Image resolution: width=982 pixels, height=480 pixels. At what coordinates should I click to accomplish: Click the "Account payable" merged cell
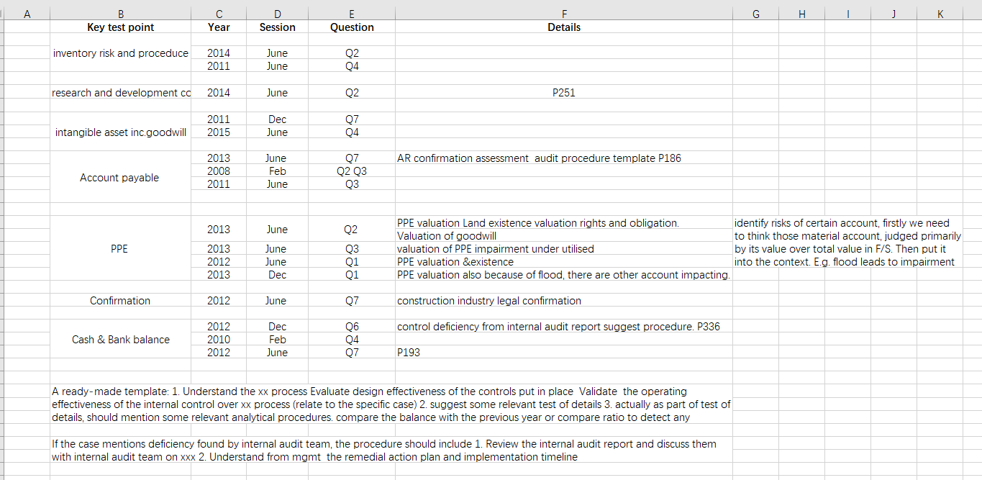[x=120, y=178]
